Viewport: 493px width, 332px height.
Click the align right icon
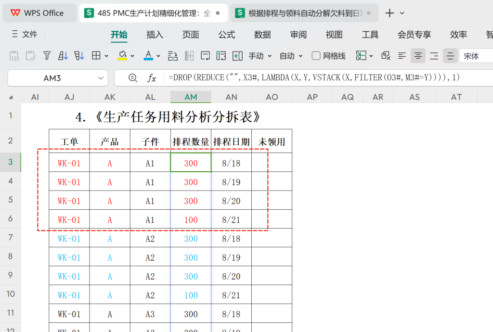[434, 56]
